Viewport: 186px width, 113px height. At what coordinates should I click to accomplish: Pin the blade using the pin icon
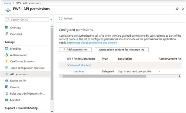[x=177, y=9]
